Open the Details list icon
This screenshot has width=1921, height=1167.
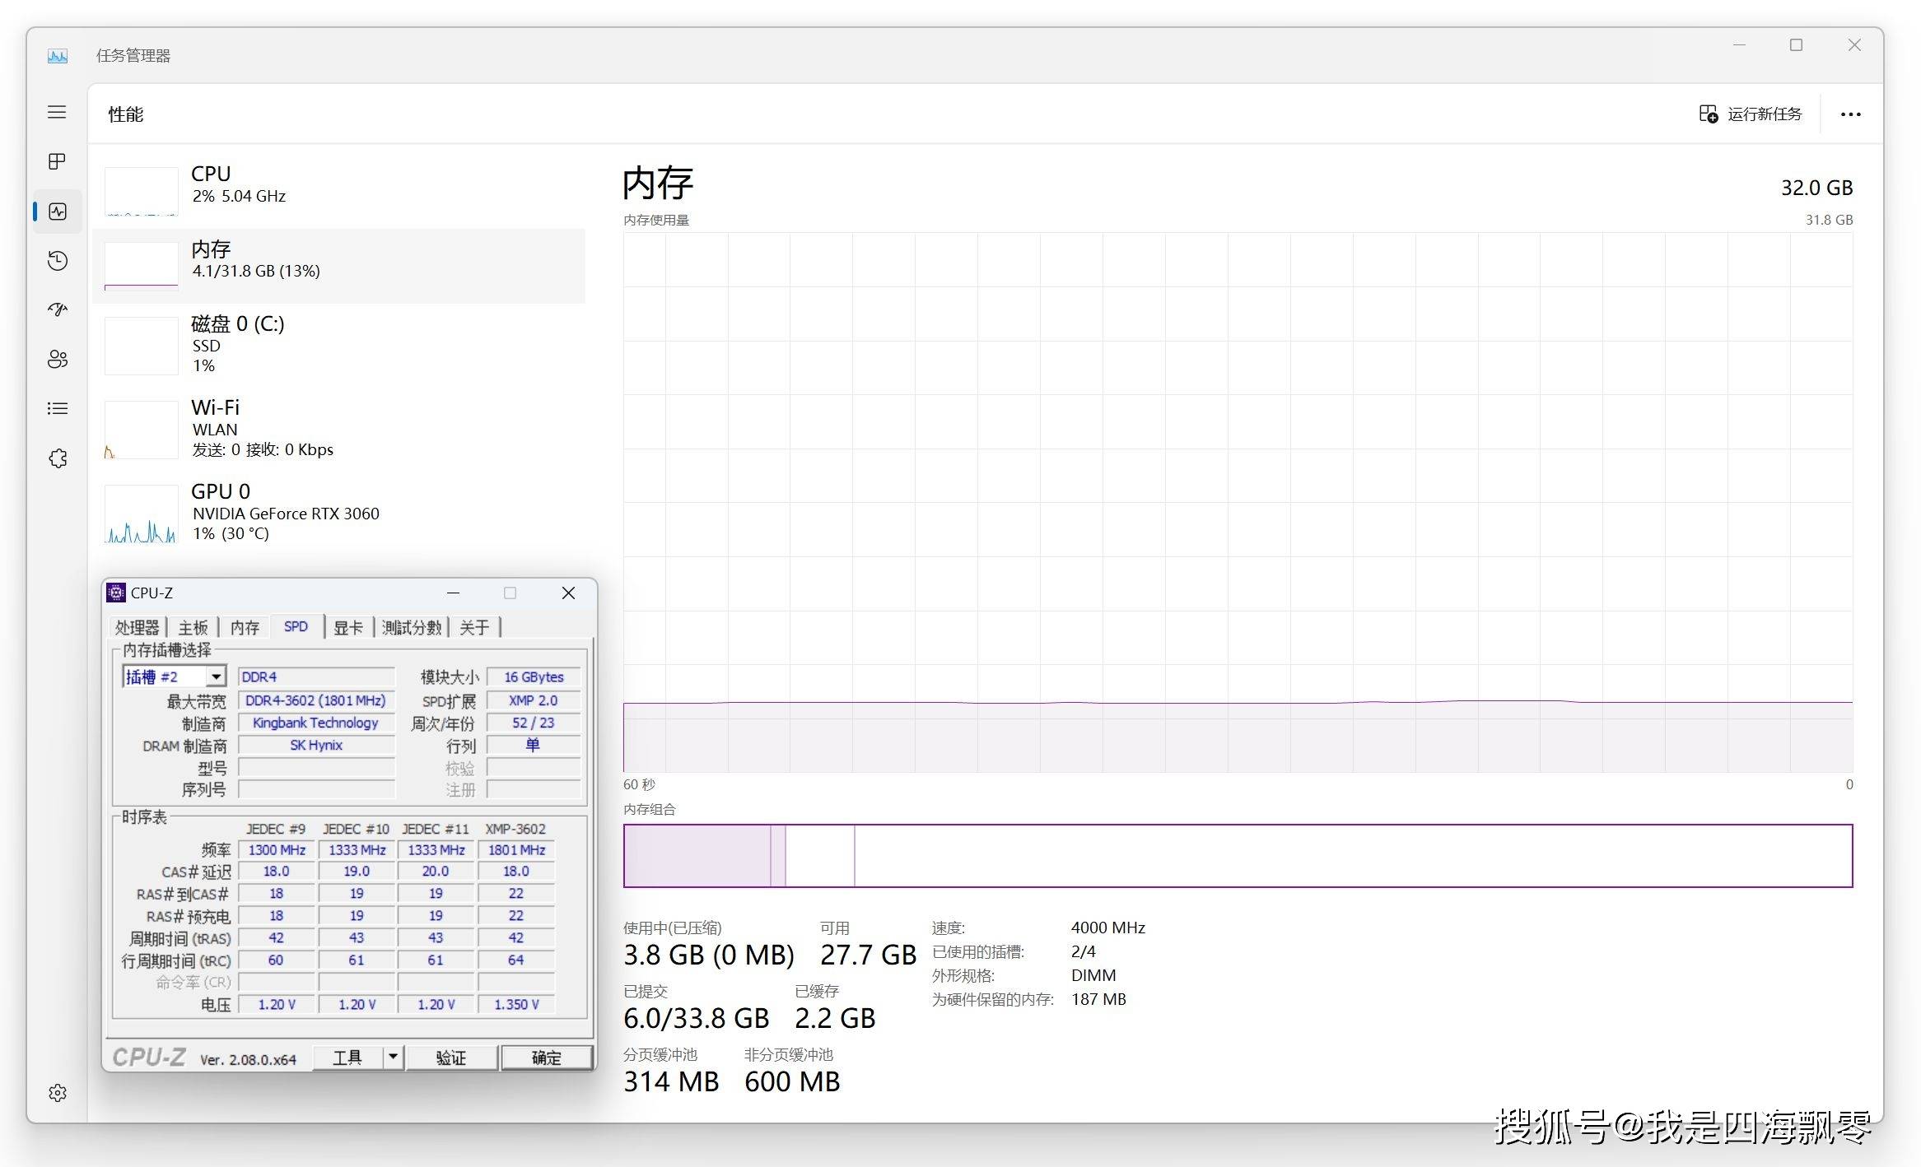pos(57,409)
